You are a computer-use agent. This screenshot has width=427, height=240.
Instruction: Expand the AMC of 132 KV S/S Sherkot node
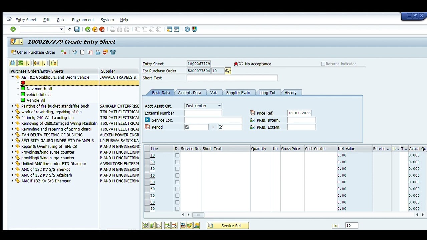pos(13,169)
